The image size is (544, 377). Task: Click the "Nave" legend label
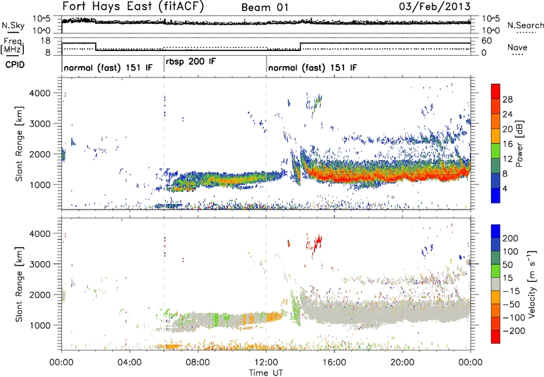tap(517, 48)
